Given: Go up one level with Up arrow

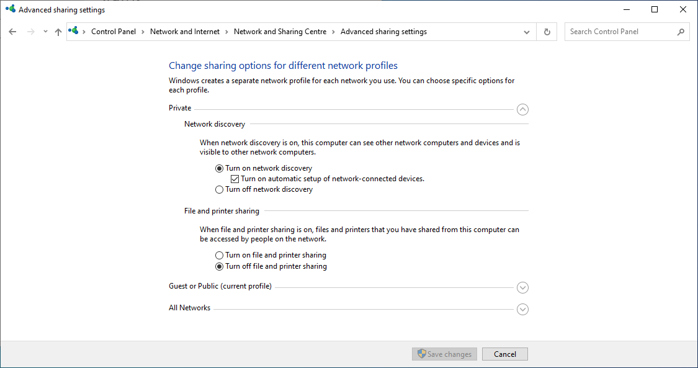Looking at the screenshot, I should pos(58,32).
